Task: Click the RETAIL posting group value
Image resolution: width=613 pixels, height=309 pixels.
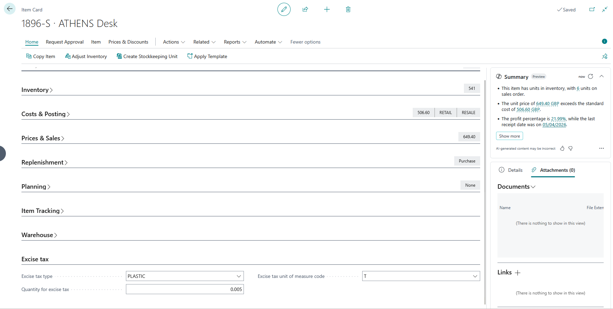Action: 446,113
